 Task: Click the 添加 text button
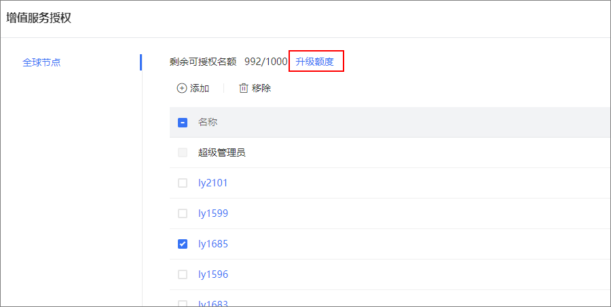click(x=200, y=88)
